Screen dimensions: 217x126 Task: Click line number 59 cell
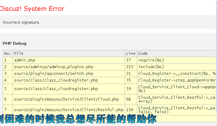click(x=131, y=89)
